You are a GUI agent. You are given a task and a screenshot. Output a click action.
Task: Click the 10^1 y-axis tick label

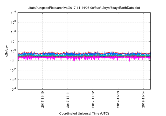tap(13, 42)
